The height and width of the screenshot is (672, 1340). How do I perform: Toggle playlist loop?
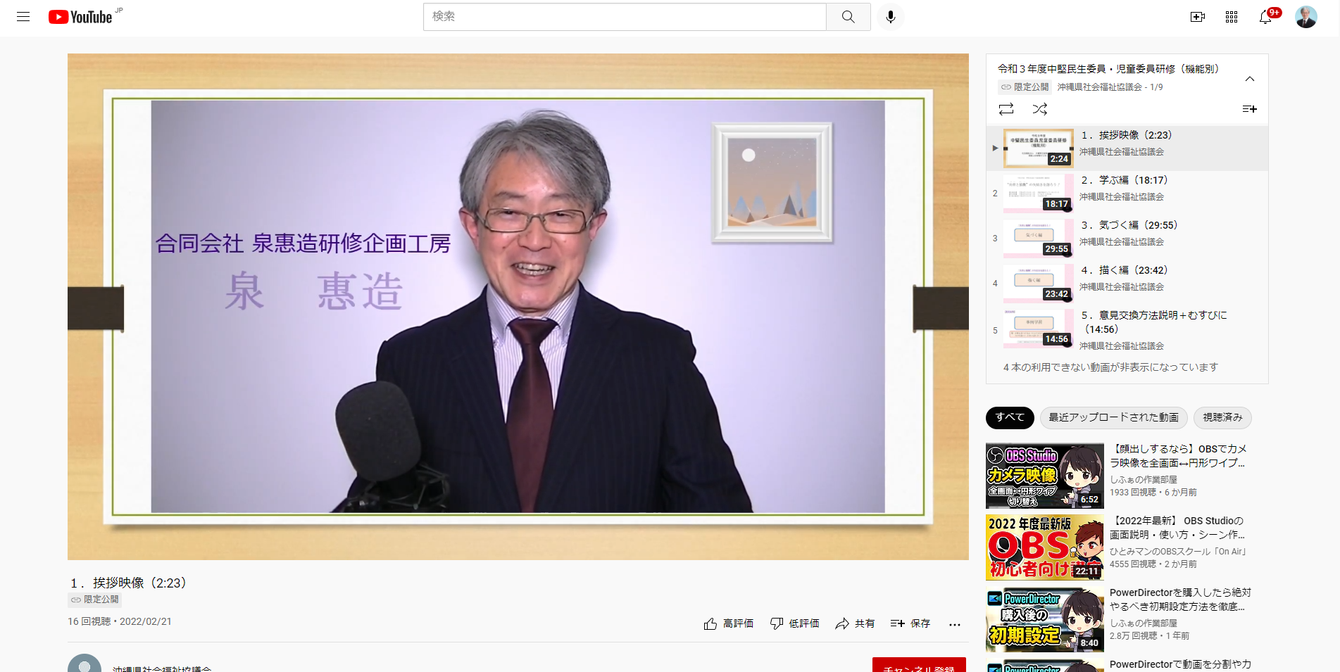[x=1006, y=109]
